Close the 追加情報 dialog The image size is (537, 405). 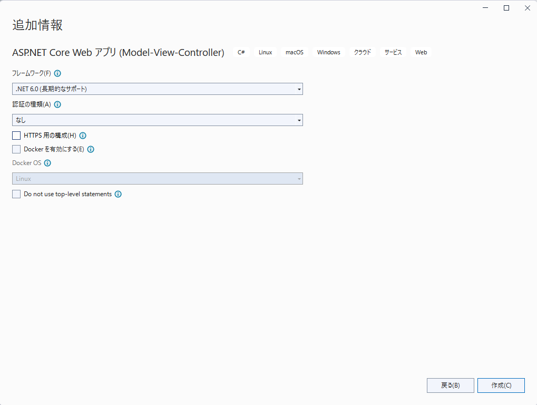[528, 8]
